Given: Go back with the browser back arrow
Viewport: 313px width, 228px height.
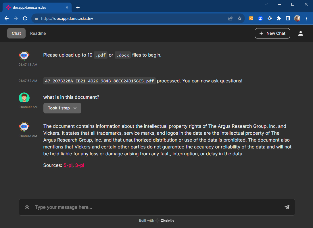Looking at the screenshot, I should [x=7, y=18].
